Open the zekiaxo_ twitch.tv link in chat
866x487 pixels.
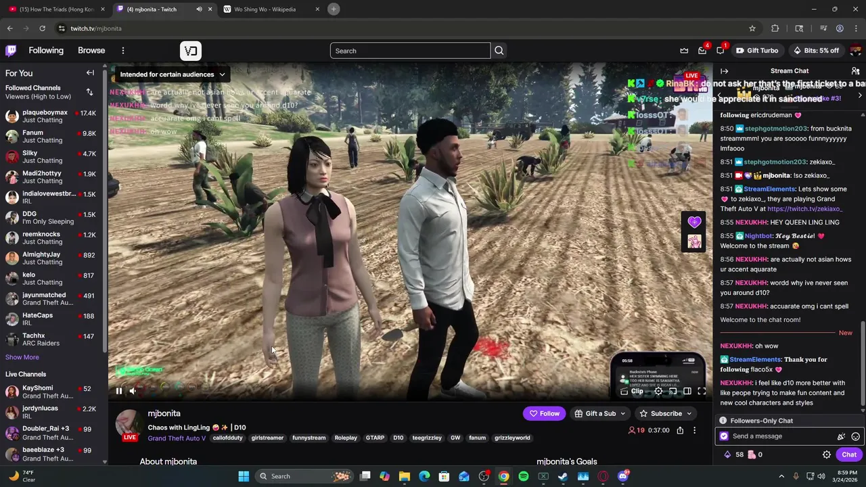(x=804, y=209)
